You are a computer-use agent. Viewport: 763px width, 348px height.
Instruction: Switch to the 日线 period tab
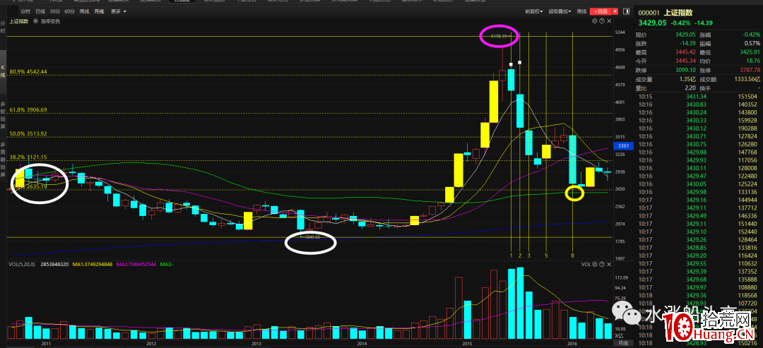[40, 12]
